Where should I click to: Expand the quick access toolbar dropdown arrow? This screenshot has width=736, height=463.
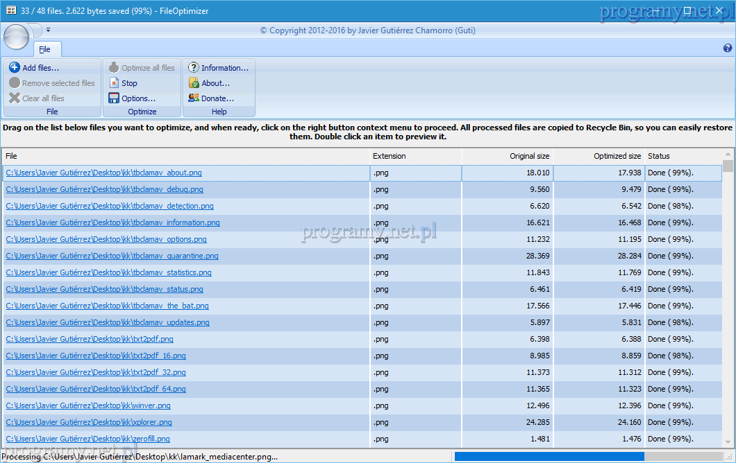click(49, 30)
